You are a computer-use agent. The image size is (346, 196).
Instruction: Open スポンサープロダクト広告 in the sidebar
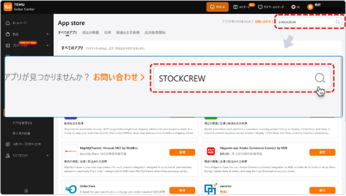24,144
